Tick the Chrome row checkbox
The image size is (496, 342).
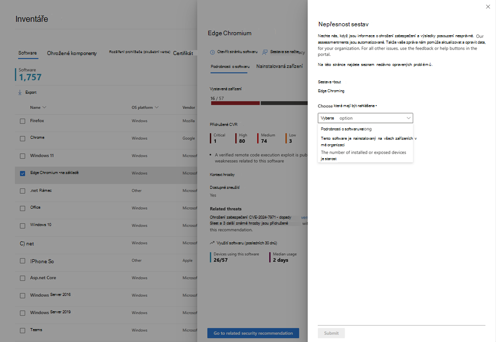click(22, 138)
